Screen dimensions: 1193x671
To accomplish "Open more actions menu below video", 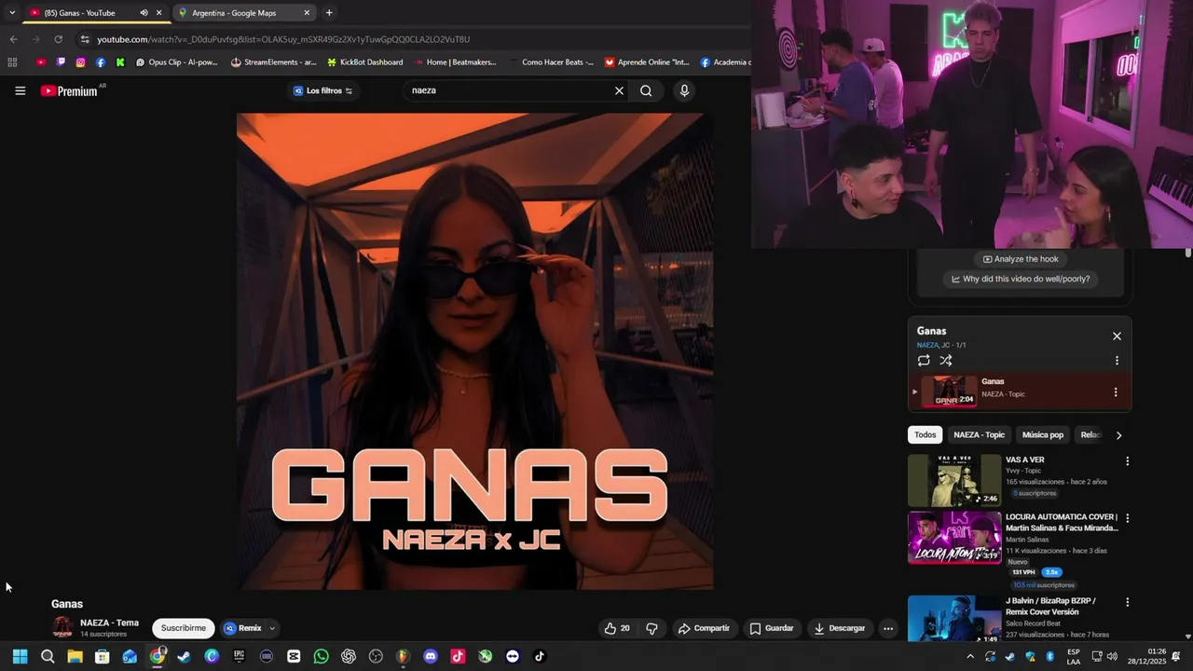I will point(888,628).
